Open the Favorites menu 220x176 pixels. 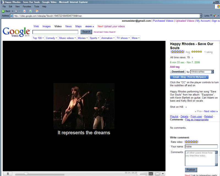(x=27, y=6)
